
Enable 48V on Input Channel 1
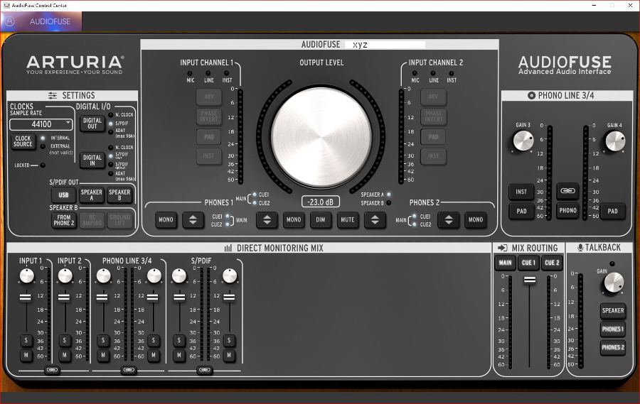[209, 97]
